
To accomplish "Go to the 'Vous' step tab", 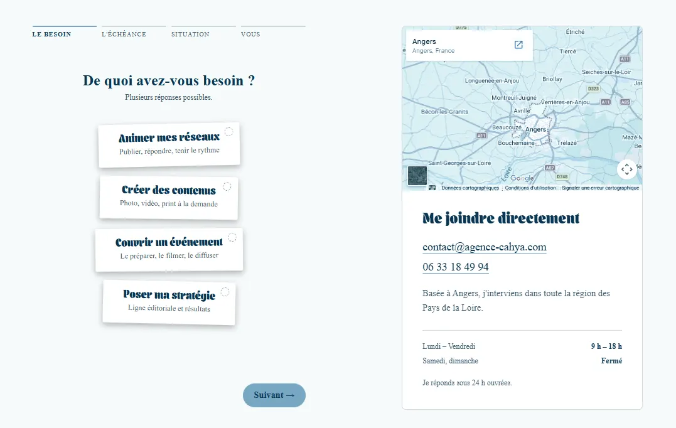I will tap(273, 33).
